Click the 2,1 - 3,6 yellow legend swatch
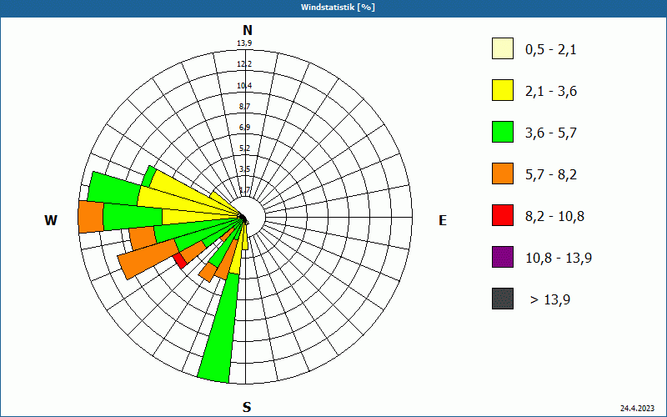The image size is (667, 417). [x=503, y=90]
